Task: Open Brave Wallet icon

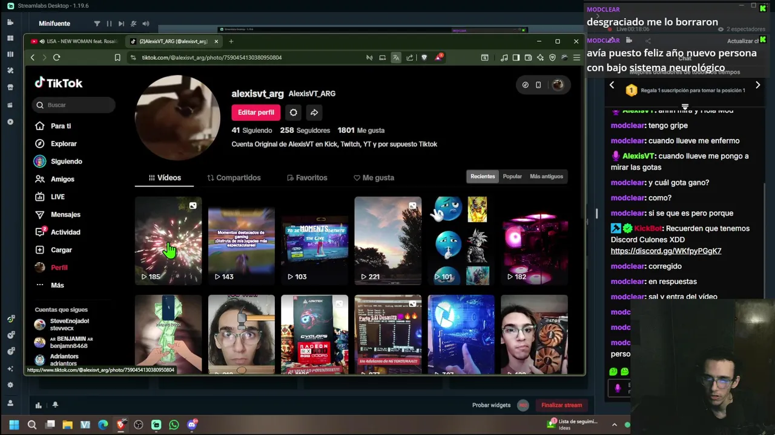Action: click(528, 57)
